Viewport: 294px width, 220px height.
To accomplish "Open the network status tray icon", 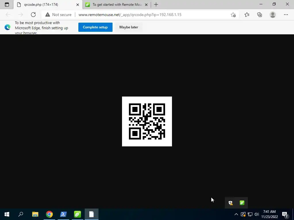I will (250, 214).
